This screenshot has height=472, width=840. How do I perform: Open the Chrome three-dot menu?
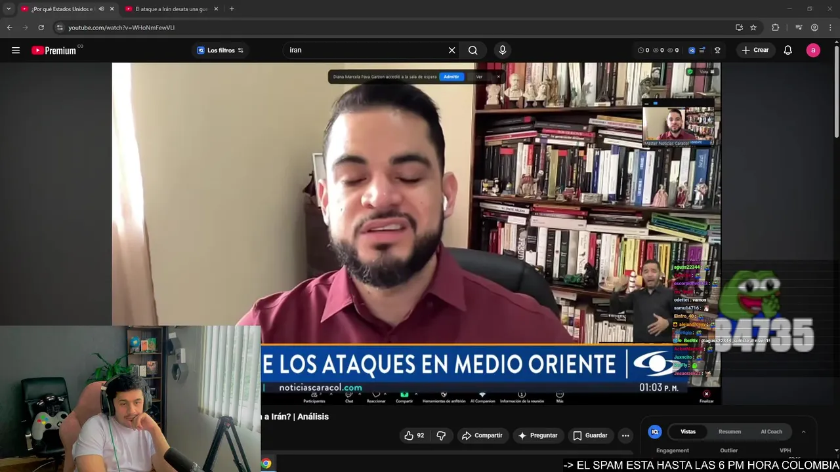(x=831, y=28)
